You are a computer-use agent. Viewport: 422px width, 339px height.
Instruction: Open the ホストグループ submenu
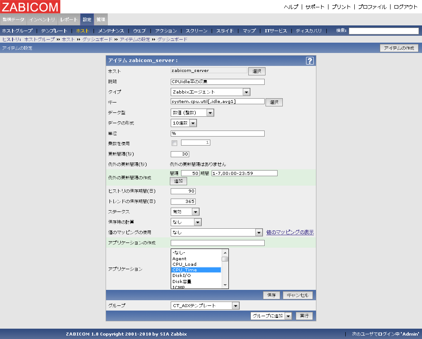17,31
